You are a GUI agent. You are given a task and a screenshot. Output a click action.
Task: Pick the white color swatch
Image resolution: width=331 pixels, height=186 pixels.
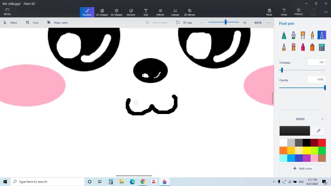283,142
